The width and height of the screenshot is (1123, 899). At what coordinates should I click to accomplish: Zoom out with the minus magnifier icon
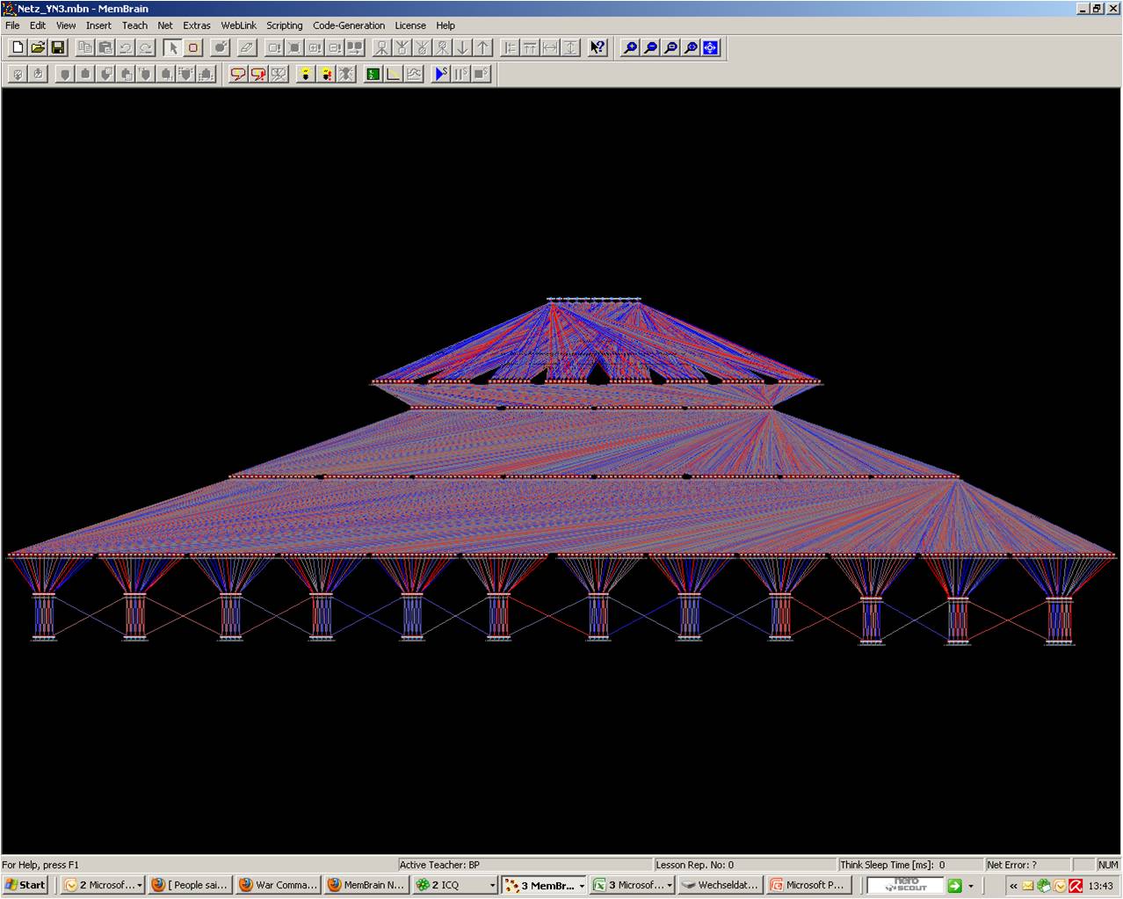tap(650, 47)
